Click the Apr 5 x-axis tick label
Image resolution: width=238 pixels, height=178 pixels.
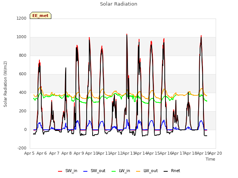click(x=29, y=153)
